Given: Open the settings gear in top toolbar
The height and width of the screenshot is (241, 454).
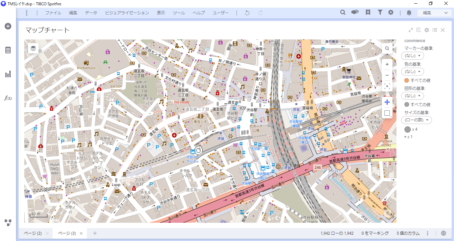Looking at the screenshot, I should click(391, 12).
